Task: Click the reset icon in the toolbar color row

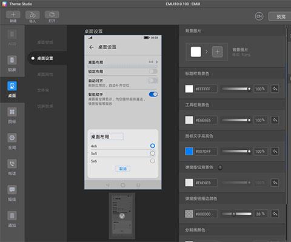Action: click(x=275, y=120)
